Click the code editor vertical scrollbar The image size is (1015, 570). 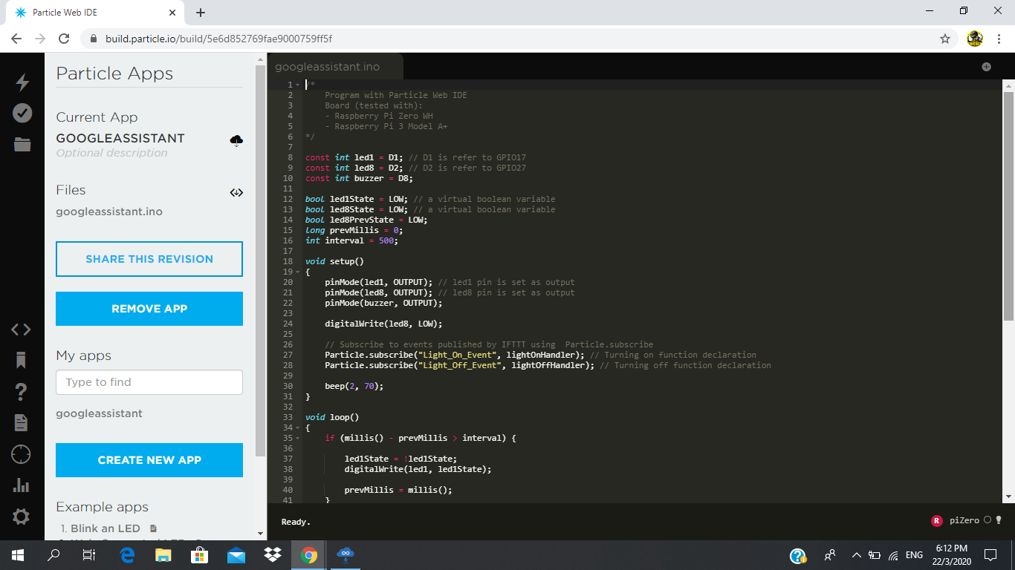click(1008, 208)
